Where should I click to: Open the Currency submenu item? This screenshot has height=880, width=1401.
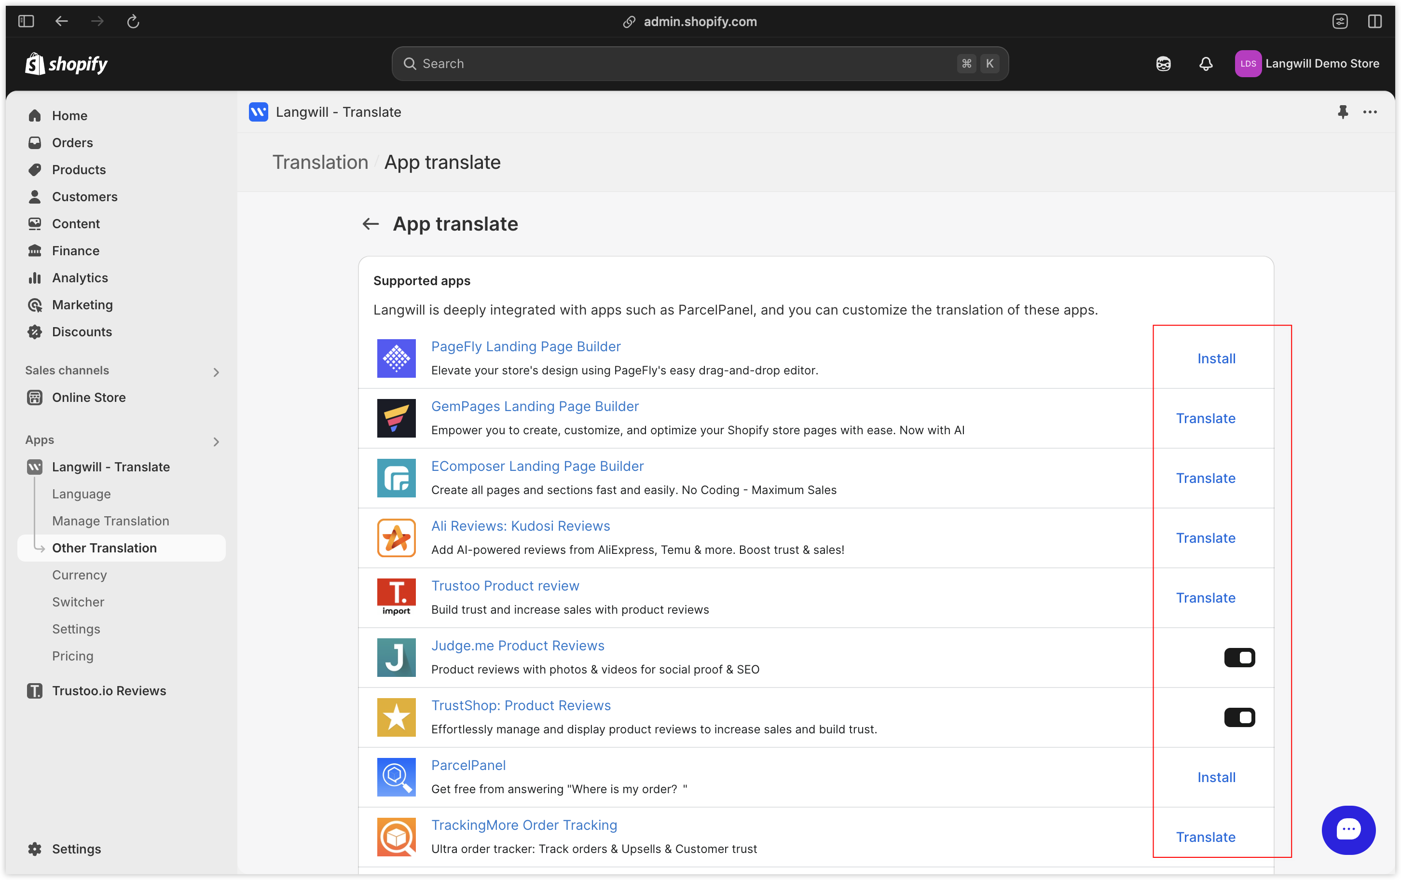pos(122,575)
